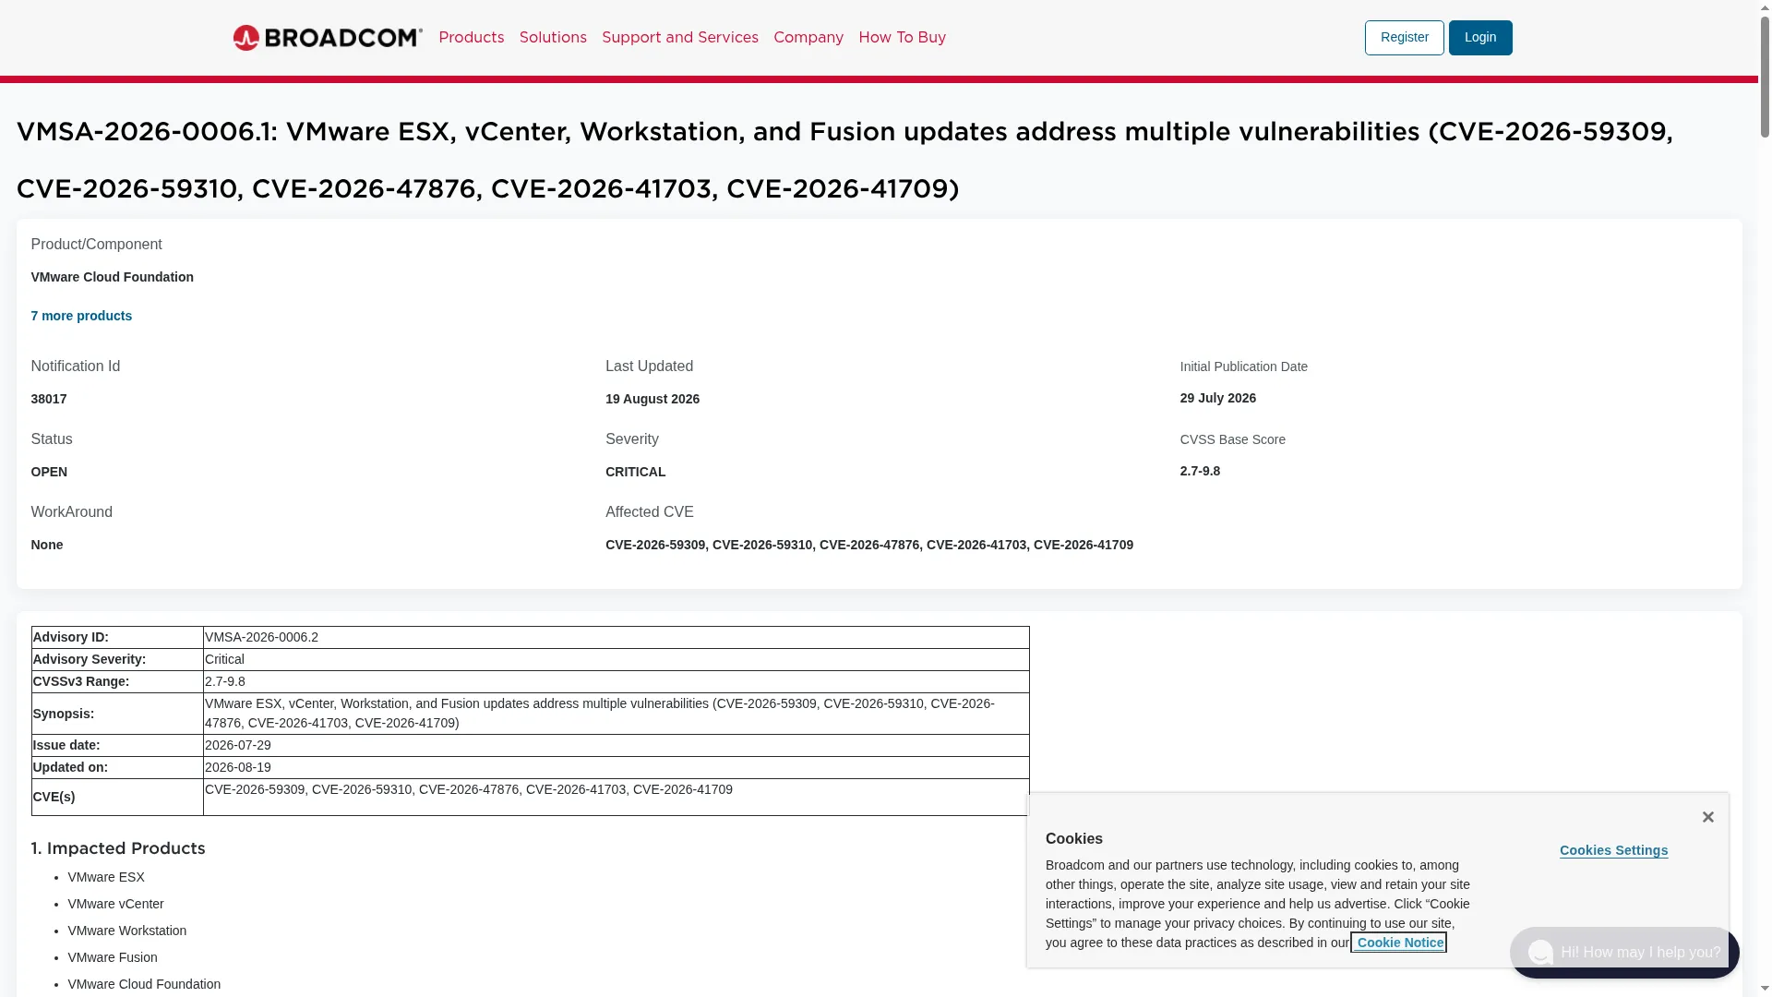The width and height of the screenshot is (1772, 997).
Task: Select the CVSSv3 Range cell 2.7-9.8
Action: point(616,681)
